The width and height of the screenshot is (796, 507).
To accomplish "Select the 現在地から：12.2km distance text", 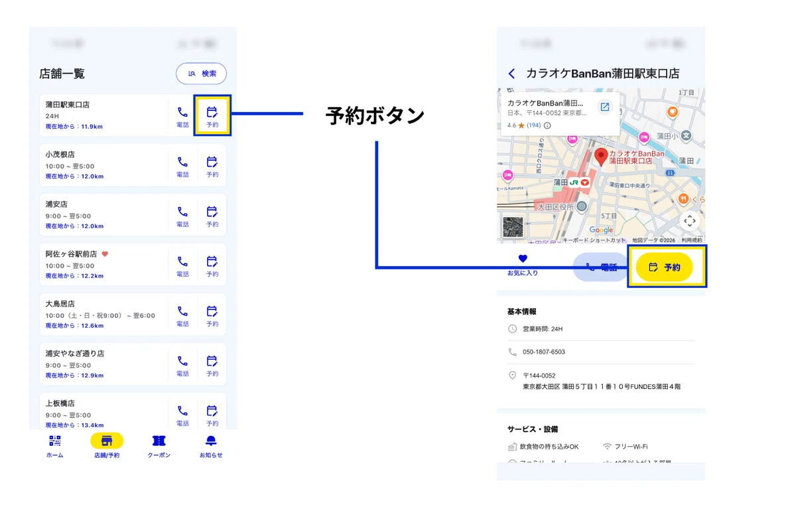I will (x=74, y=275).
